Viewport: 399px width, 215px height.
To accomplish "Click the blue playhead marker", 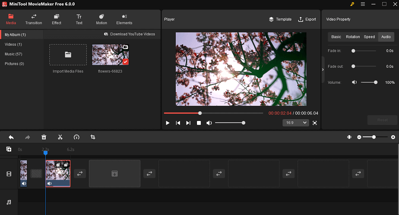I will coord(45,152).
